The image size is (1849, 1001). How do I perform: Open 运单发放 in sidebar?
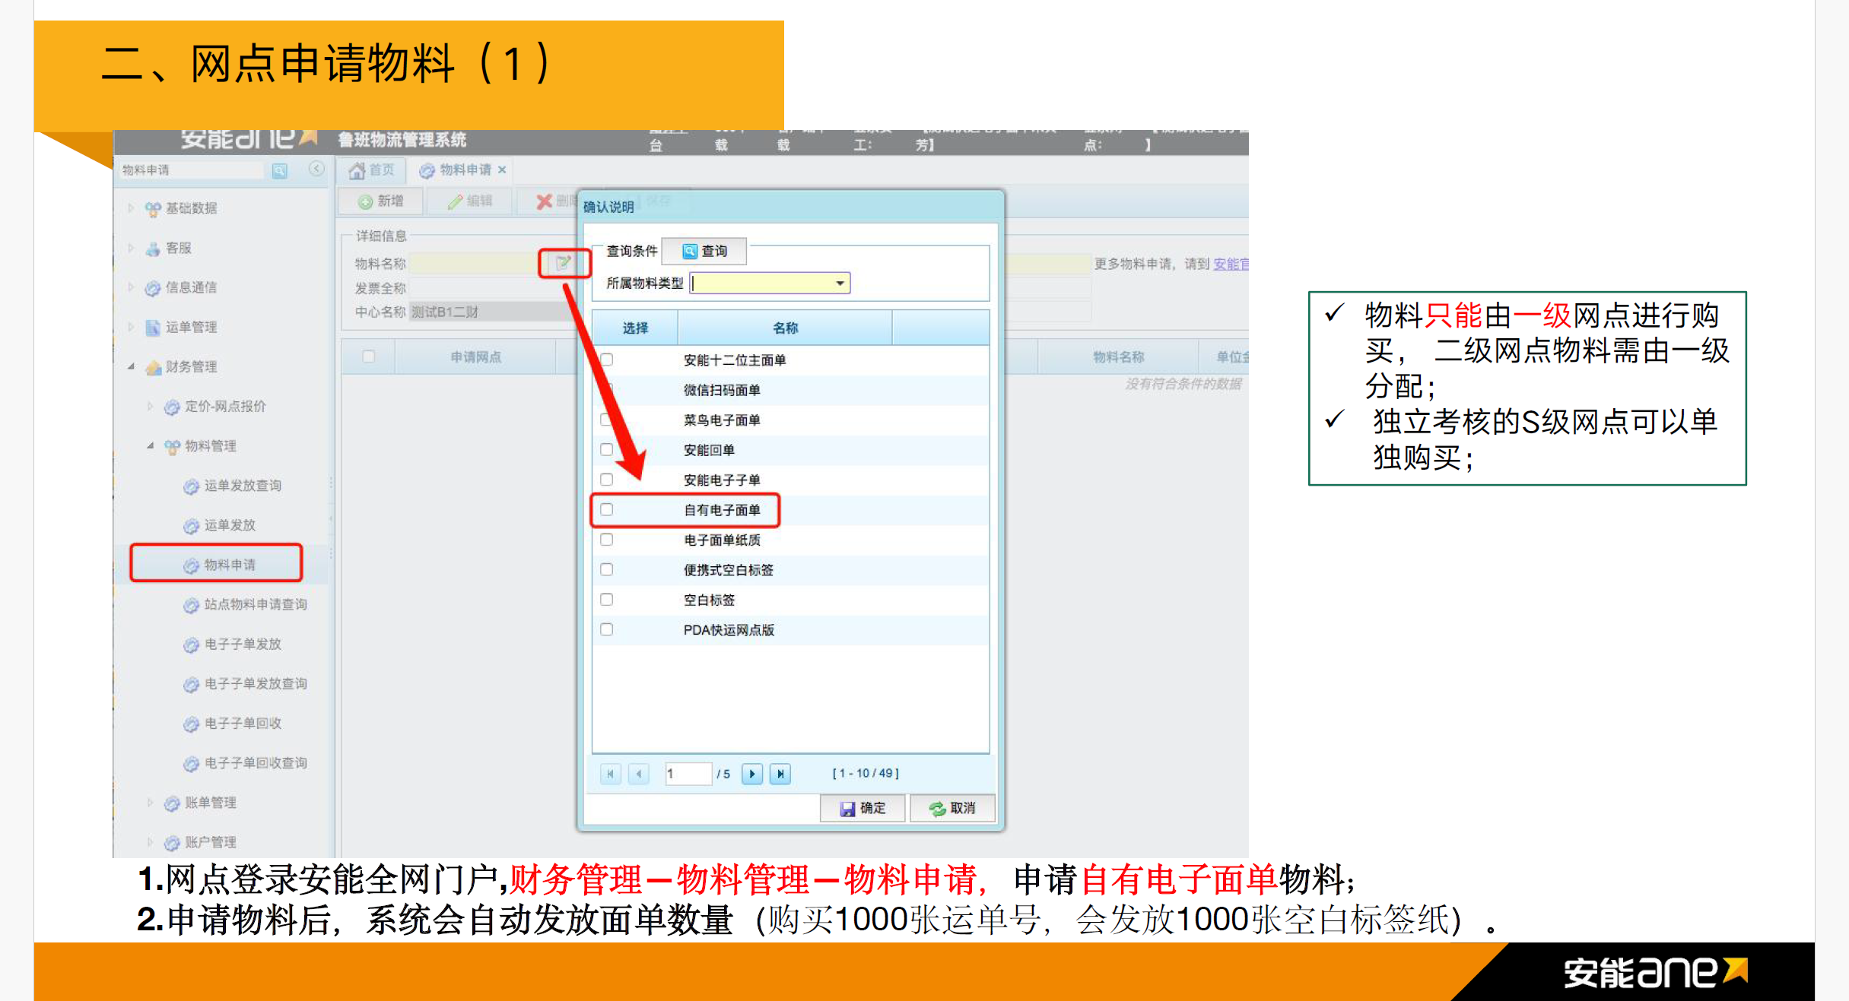tap(230, 525)
